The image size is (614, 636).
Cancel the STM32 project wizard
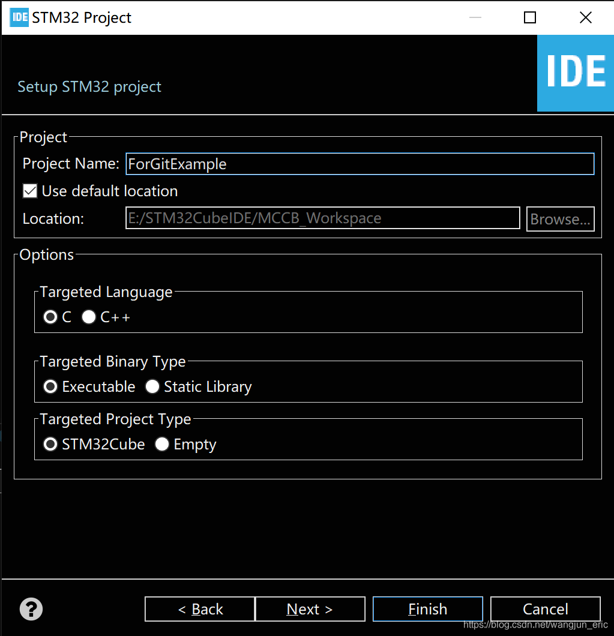point(546,609)
